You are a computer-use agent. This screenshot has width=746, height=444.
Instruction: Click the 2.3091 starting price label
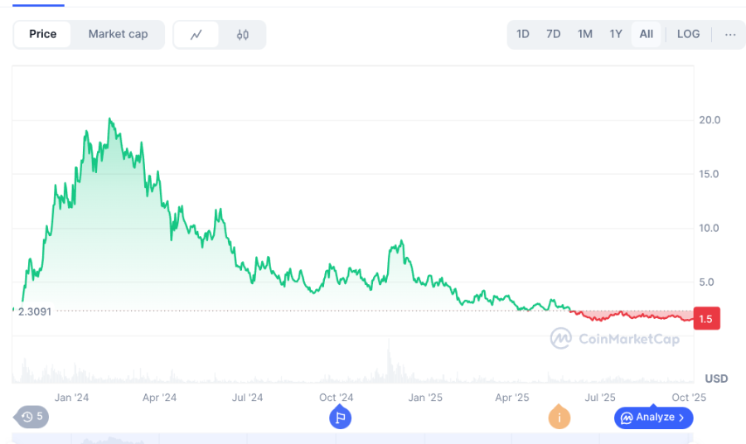pyautogui.click(x=34, y=311)
